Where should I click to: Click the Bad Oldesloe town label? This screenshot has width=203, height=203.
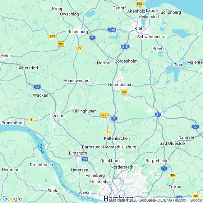tap(172, 143)
